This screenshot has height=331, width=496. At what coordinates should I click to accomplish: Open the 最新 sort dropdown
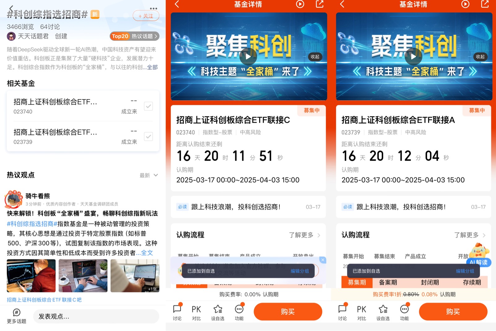pos(149,175)
